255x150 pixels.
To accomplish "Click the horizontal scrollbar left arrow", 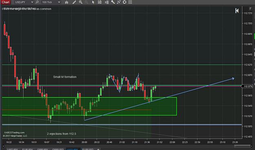I will point(3,146).
